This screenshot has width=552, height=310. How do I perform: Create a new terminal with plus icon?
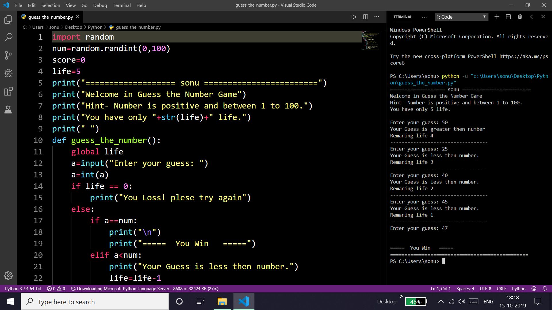pos(497,17)
